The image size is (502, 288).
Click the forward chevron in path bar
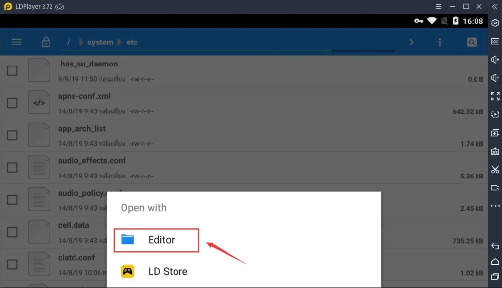[412, 42]
